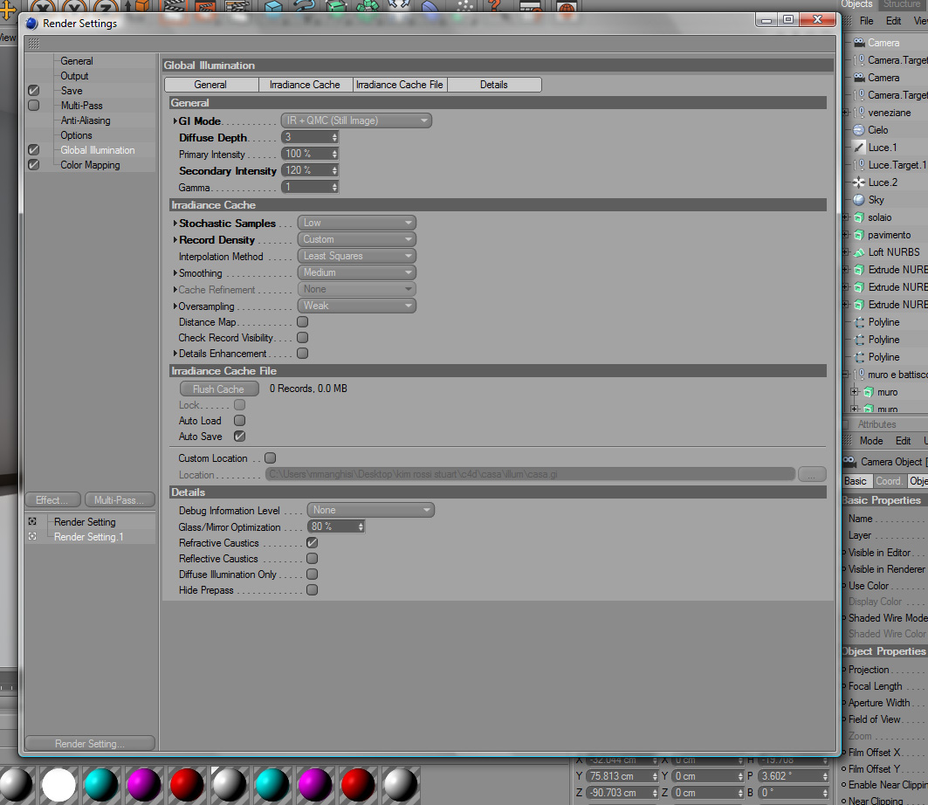This screenshot has height=805, width=928.
Task: Disable the Auto Save checkbox
Action: point(240,437)
